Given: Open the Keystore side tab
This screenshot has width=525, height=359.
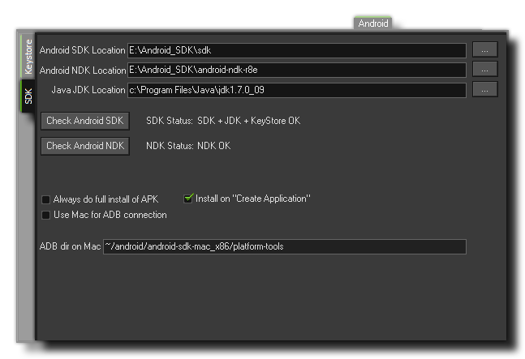Looking at the screenshot, I should click(28, 56).
